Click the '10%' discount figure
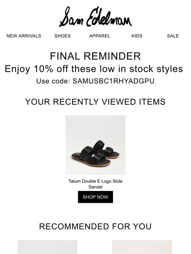Viewport: 191px width, 254px height. [43, 69]
